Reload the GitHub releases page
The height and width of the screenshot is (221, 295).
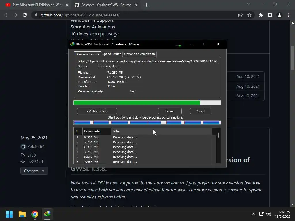coord(25,15)
